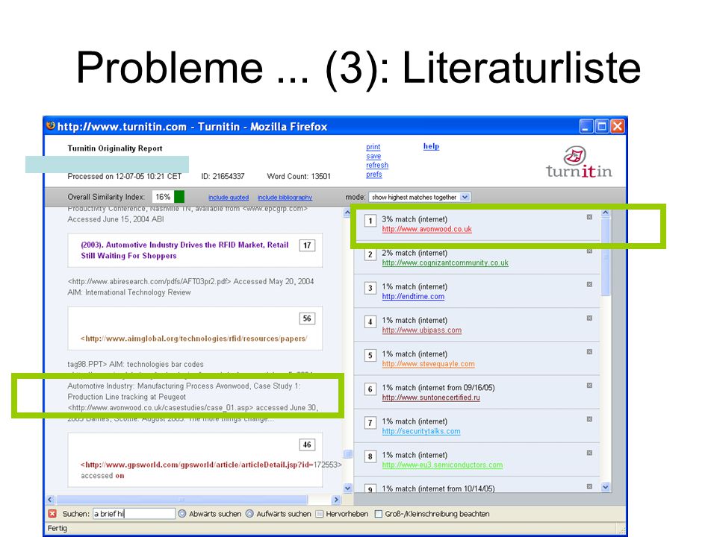Viewport: 717px width, 537px height.
Task: Click the horizontal scrollbar left arrow
Action: [x=50, y=500]
